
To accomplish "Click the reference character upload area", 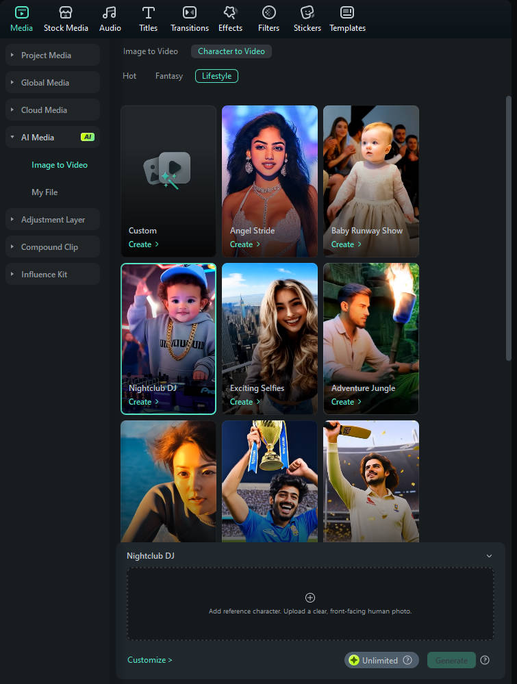I will click(310, 604).
